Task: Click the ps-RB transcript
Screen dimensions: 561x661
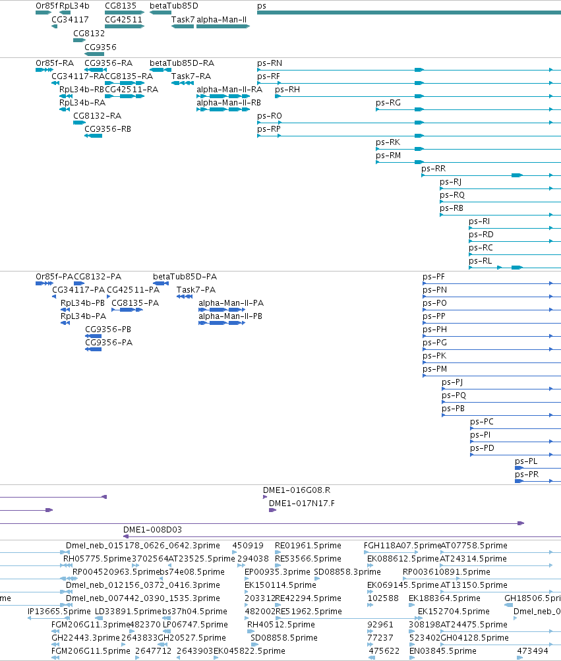Action: tap(500, 215)
